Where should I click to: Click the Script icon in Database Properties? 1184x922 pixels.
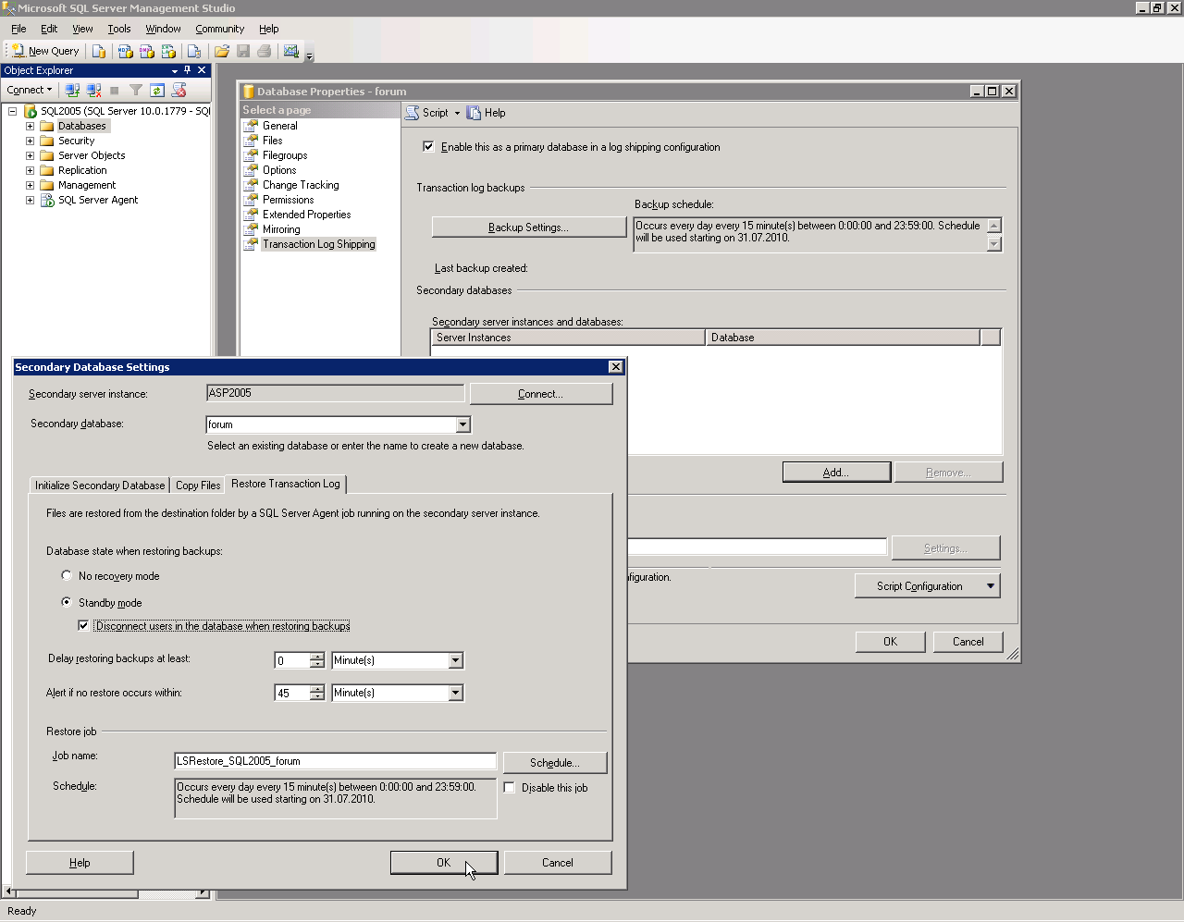(413, 113)
